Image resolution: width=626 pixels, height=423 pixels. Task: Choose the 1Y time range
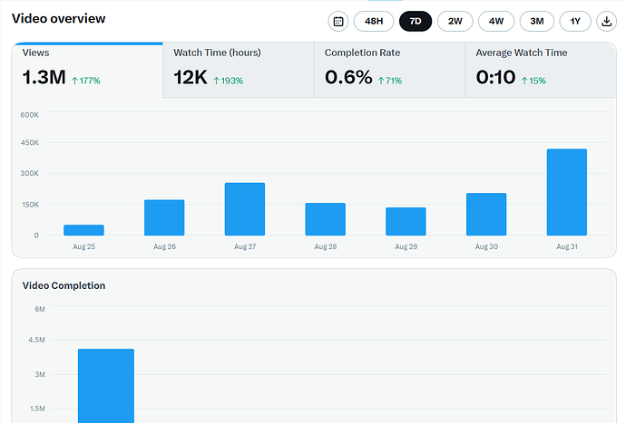pyautogui.click(x=575, y=21)
